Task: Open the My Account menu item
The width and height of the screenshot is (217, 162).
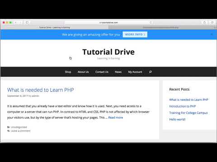Action: pyautogui.click(x=135, y=72)
